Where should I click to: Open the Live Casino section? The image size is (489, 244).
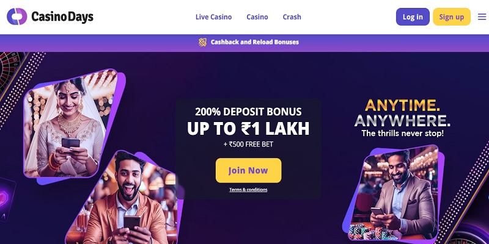pyautogui.click(x=213, y=17)
